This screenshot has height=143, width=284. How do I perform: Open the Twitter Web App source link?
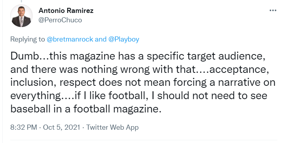coord(112,127)
